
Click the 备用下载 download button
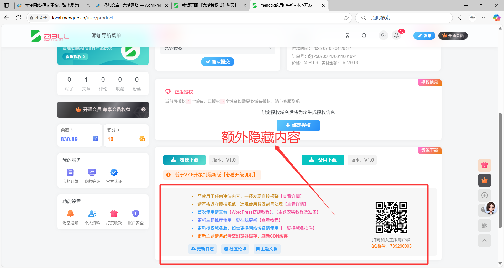click(323, 160)
